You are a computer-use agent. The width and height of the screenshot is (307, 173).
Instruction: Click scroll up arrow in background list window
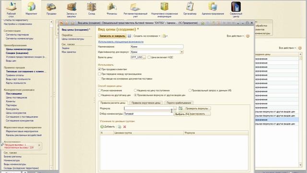[x=301, y=54]
